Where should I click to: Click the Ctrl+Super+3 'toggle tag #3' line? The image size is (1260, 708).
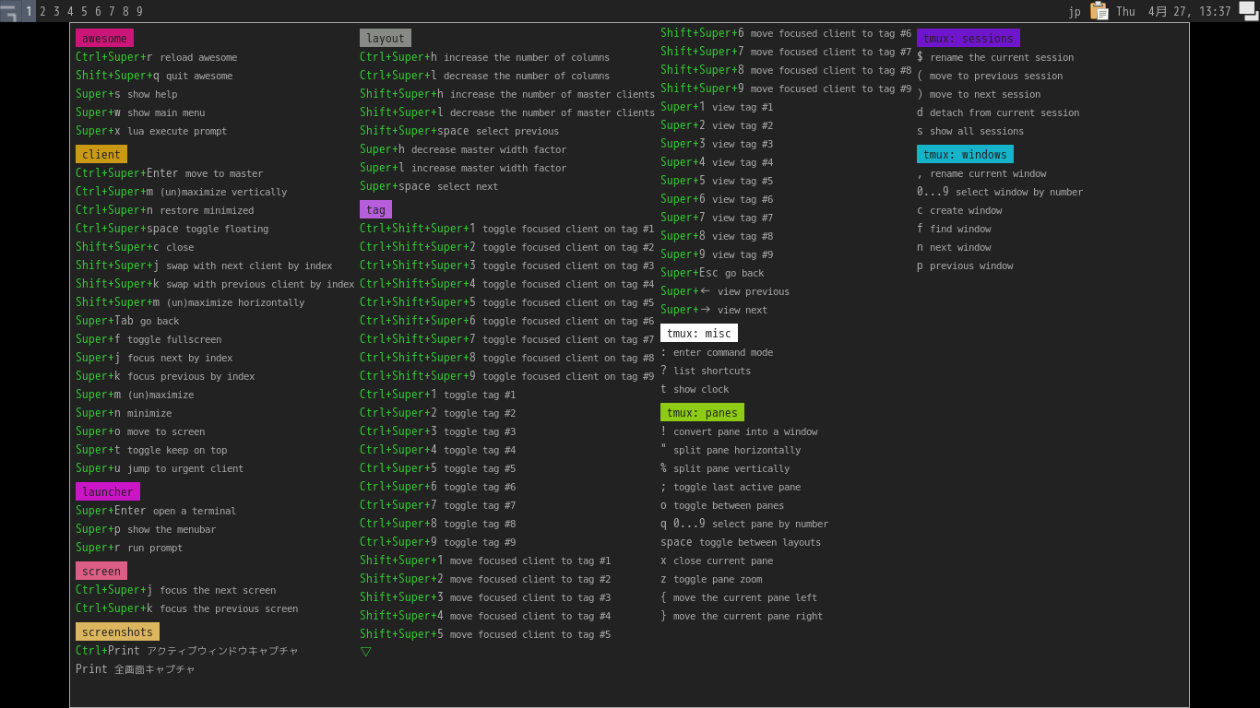[x=438, y=431]
